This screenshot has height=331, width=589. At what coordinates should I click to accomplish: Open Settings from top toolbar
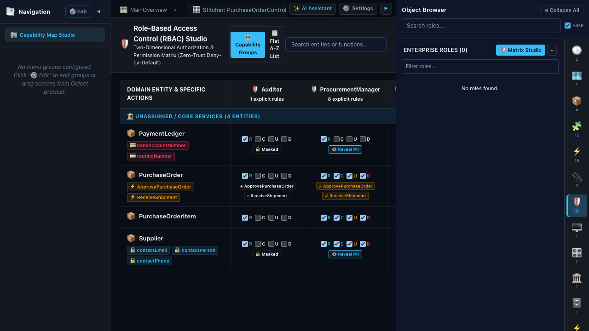(358, 8)
